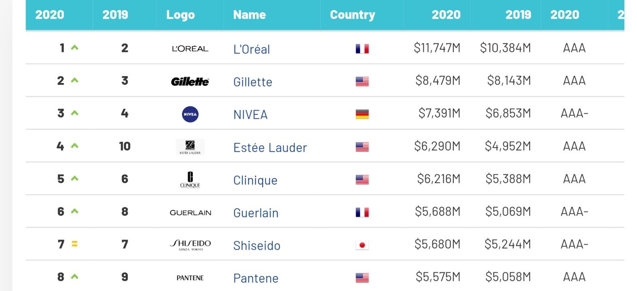637x291 pixels.
Task: Click the Estée Lauder logo thumbnail
Action: pyautogui.click(x=190, y=147)
